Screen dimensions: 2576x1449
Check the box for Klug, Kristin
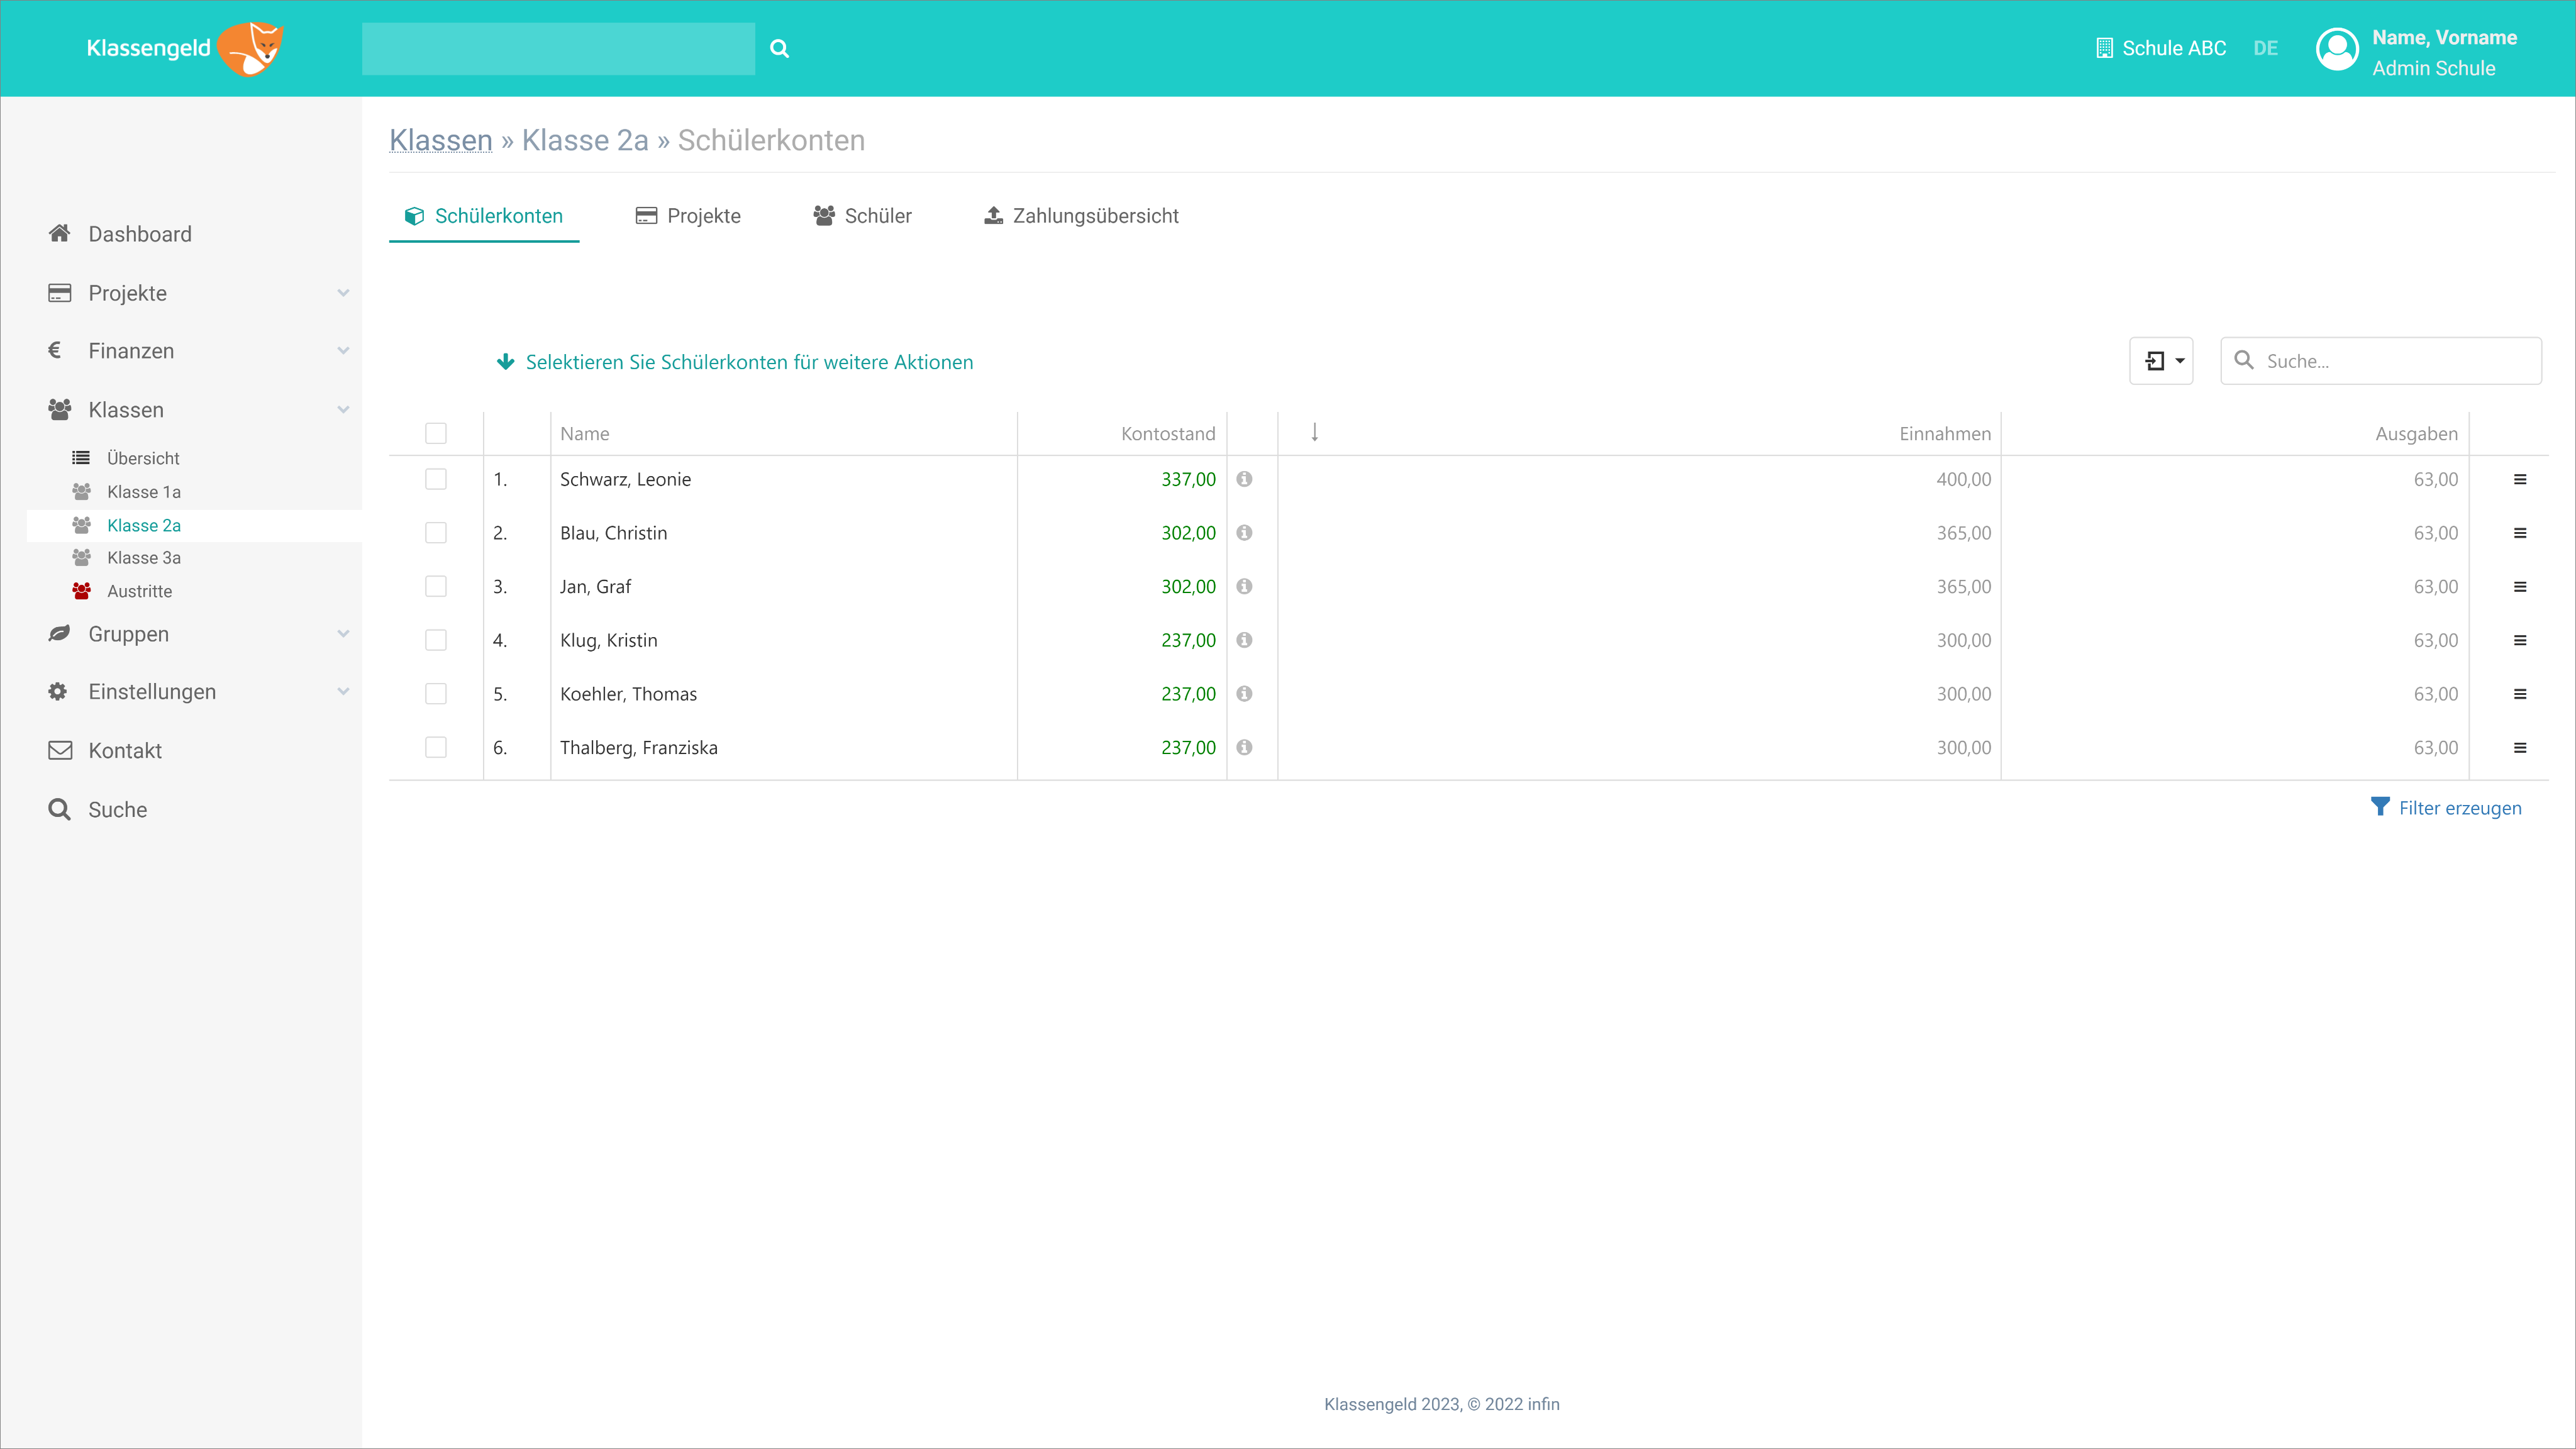coord(436,640)
